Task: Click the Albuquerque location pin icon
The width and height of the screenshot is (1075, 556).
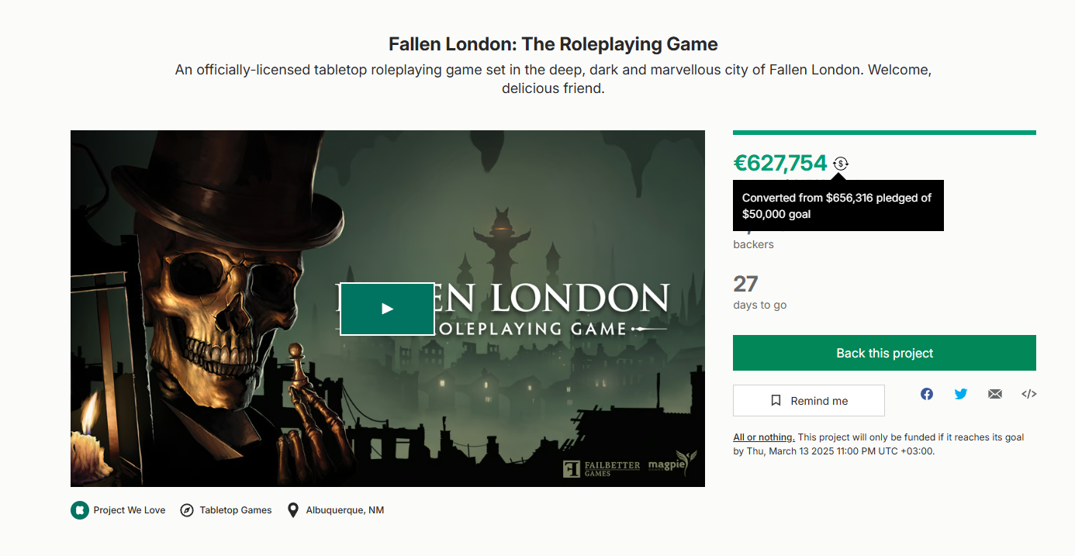Action: point(292,510)
